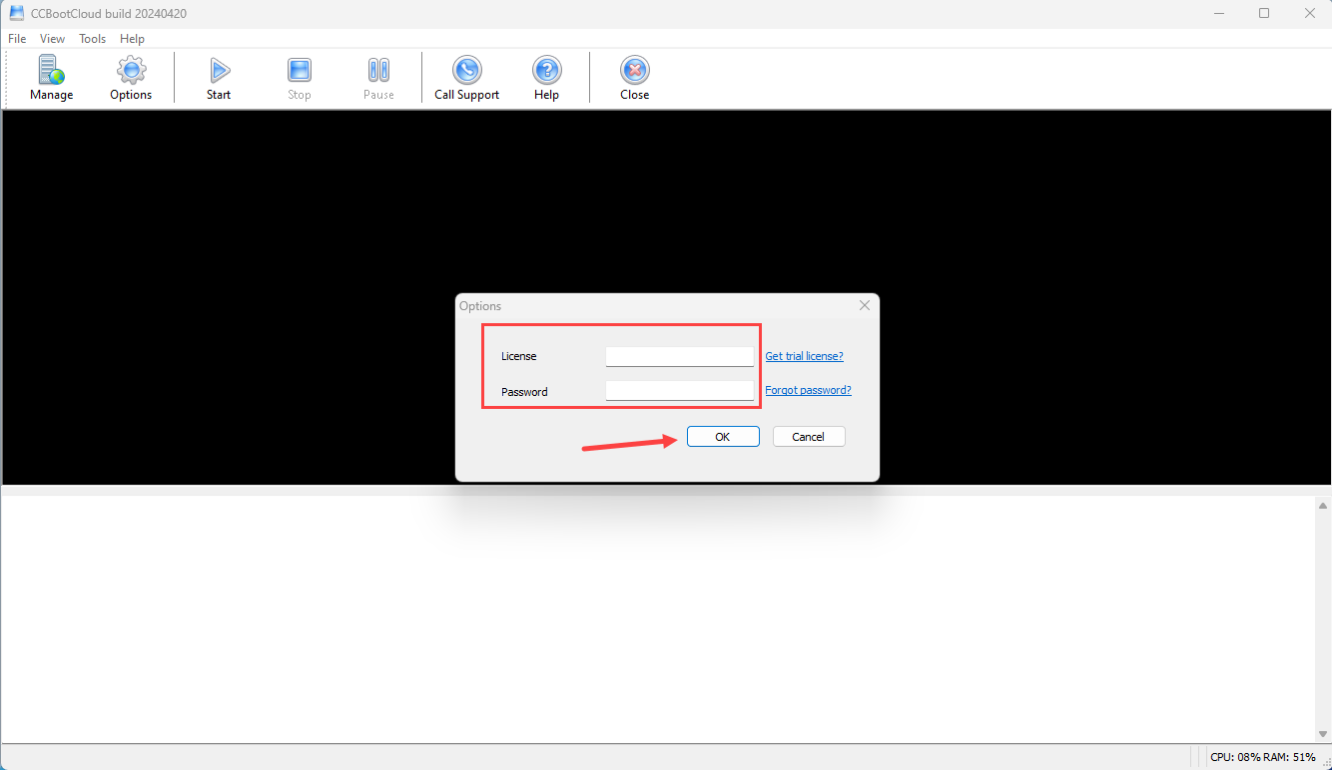Open Call Support phone icon
Viewport: 1332px width, 770px height.
click(x=466, y=71)
